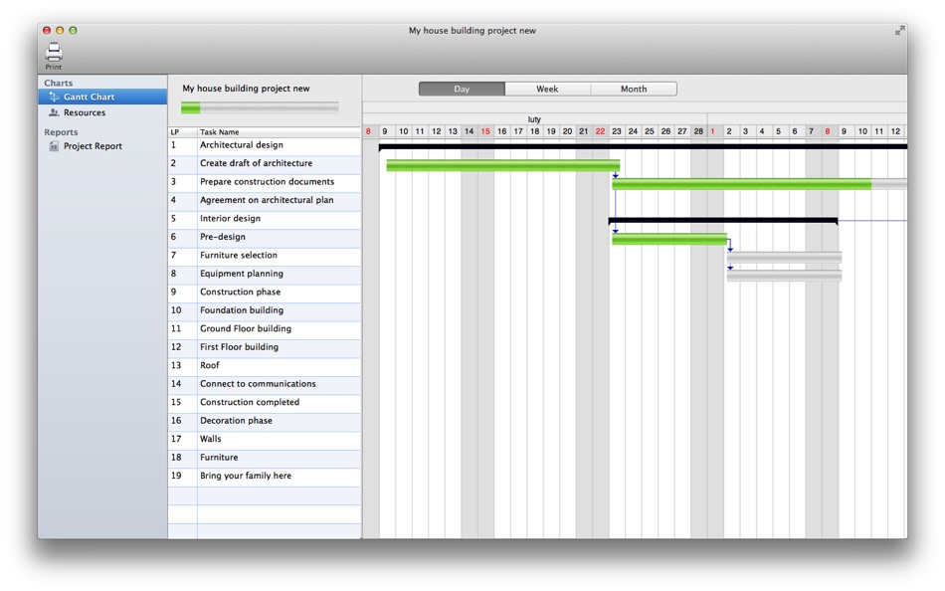Select the Prepare construction documents task

[x=265, y=182]
